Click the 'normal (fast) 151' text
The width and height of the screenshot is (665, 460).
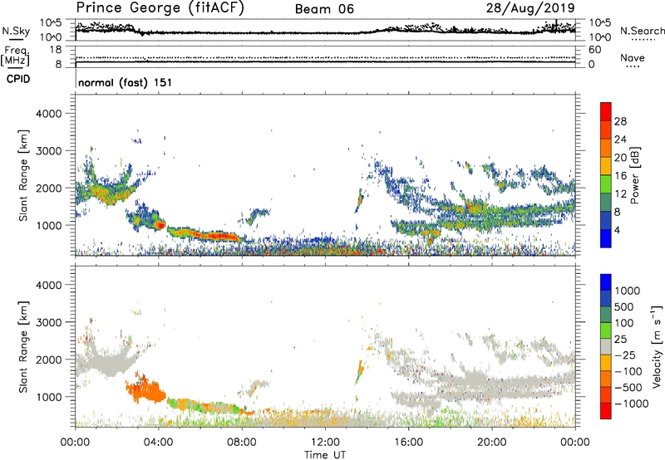[126, 82]
